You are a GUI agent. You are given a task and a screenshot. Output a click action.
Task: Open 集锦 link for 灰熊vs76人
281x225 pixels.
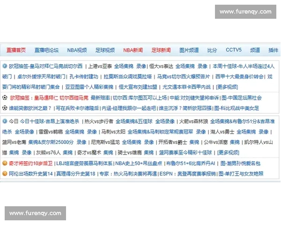point(68,153)
